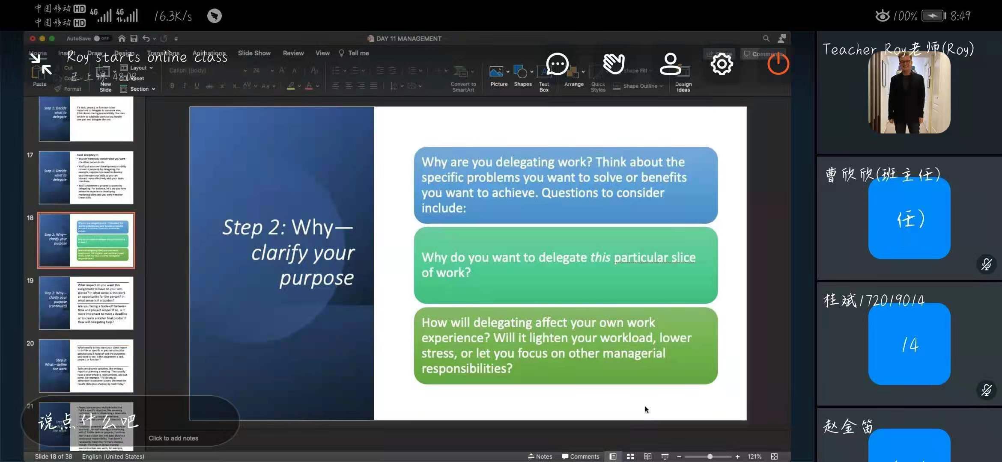The height and width of the screenshot is (462, 1002).
Task: Open meeting settings gear icon
Action: pos(722,64)
